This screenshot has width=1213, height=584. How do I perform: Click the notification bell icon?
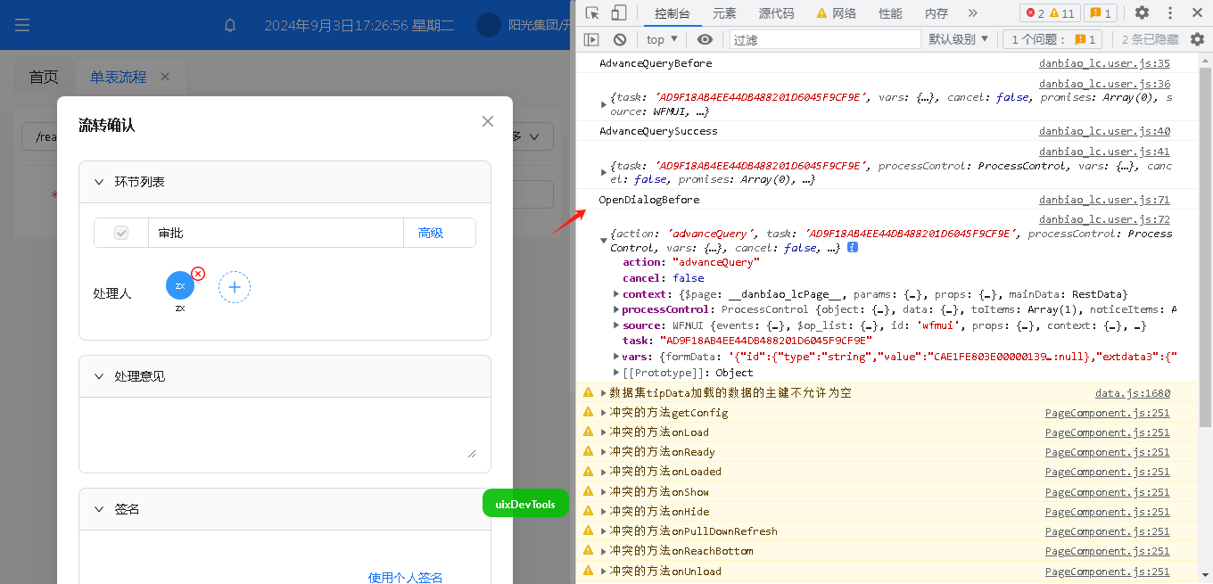[x=230, y=25]
